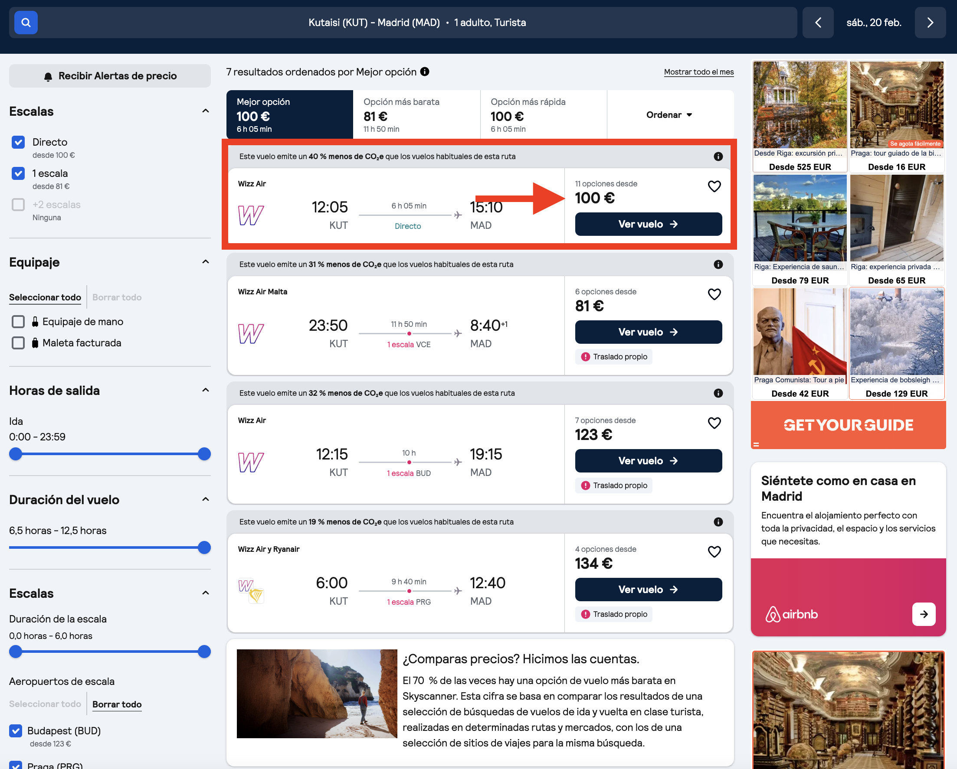Open the Ordenar sort dropdown
Viewport: 957px width, 769px height.
click(669, 115)
